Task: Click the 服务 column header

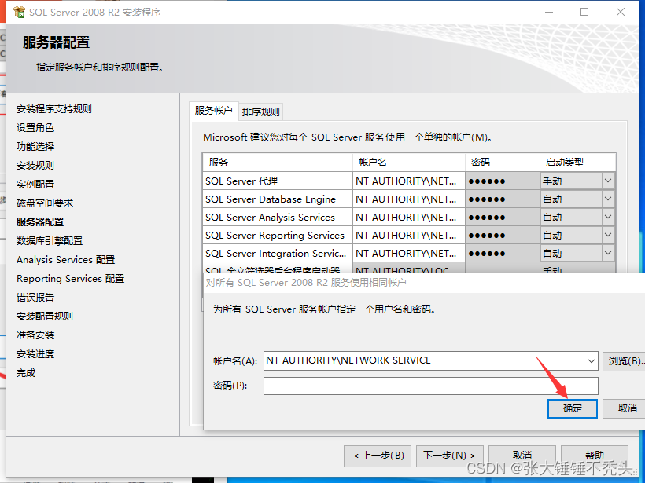Action: pyautogui.click(x=278, y=163)
